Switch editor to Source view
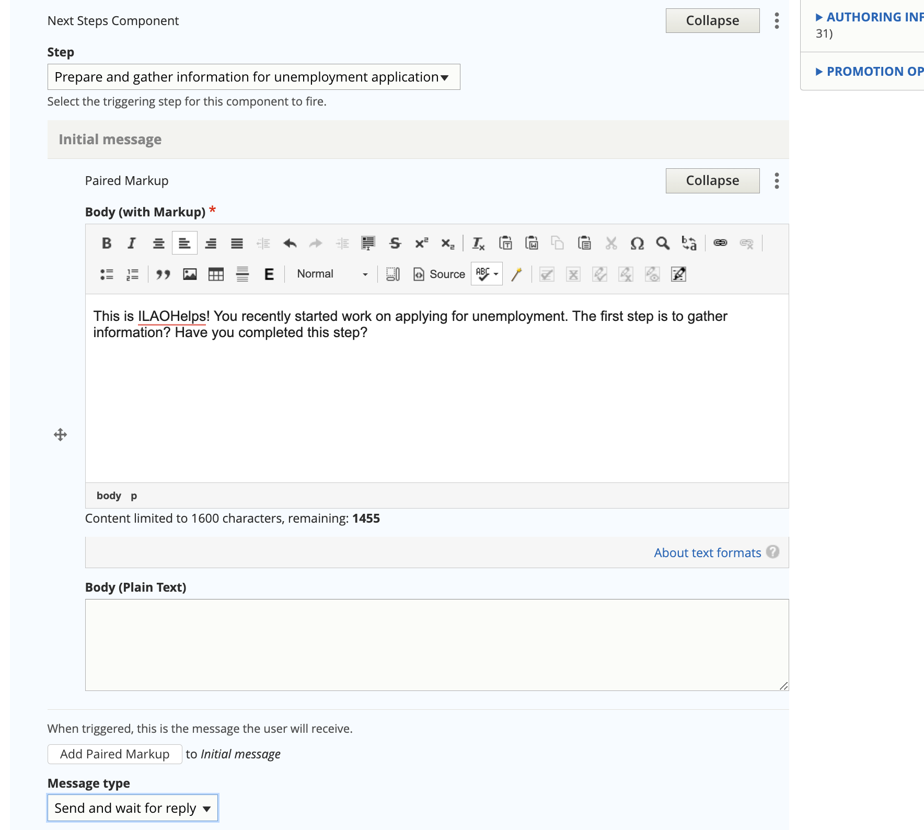This screenshot has width=924, height=830. tap(439, 274)
